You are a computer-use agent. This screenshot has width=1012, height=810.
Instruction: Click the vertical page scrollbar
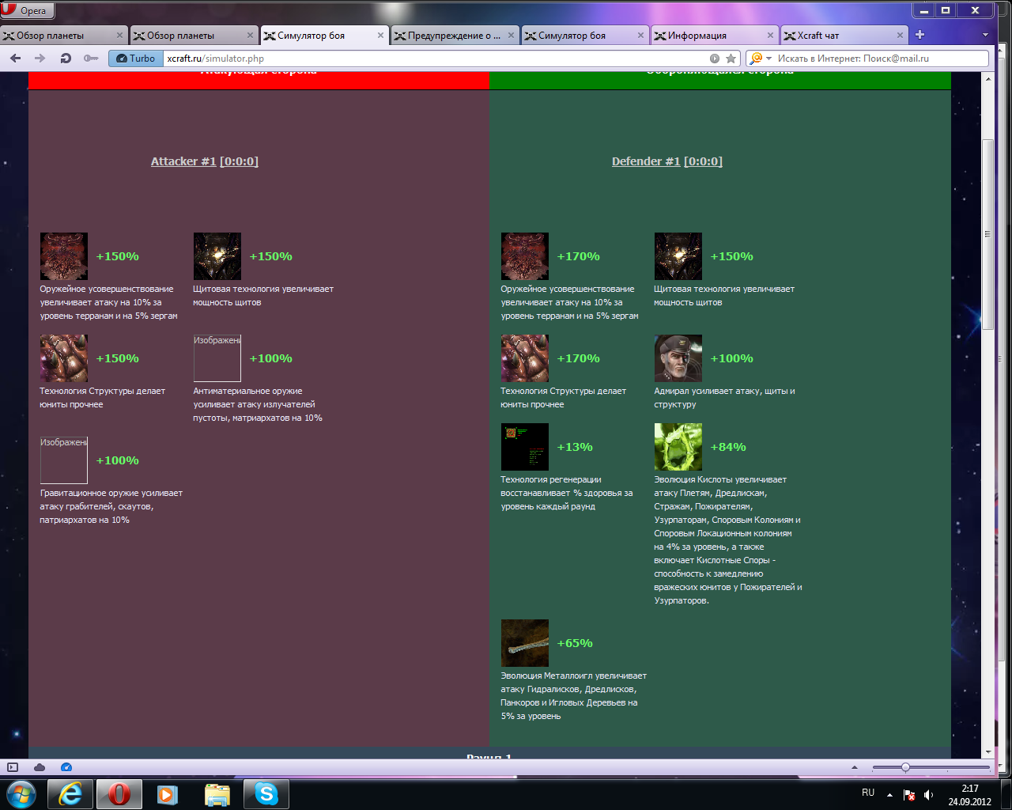[987, 234]
